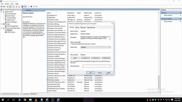Screen dimensions: 182x102
Task: Collapse the Services actions section
Action: 180,12
